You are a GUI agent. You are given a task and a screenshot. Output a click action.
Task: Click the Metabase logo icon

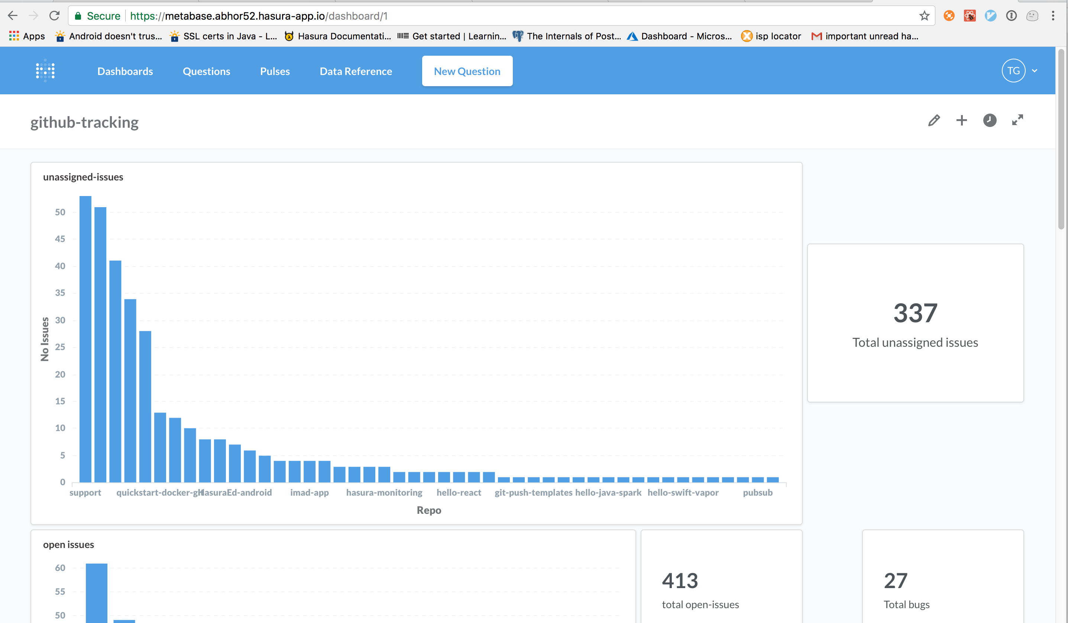tap(45, 71)
